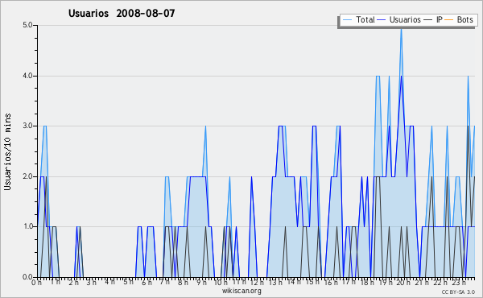Click the '13 h' x-axis label
The width and height of the screenshot is (483, 298).
(x=275, y=283)
